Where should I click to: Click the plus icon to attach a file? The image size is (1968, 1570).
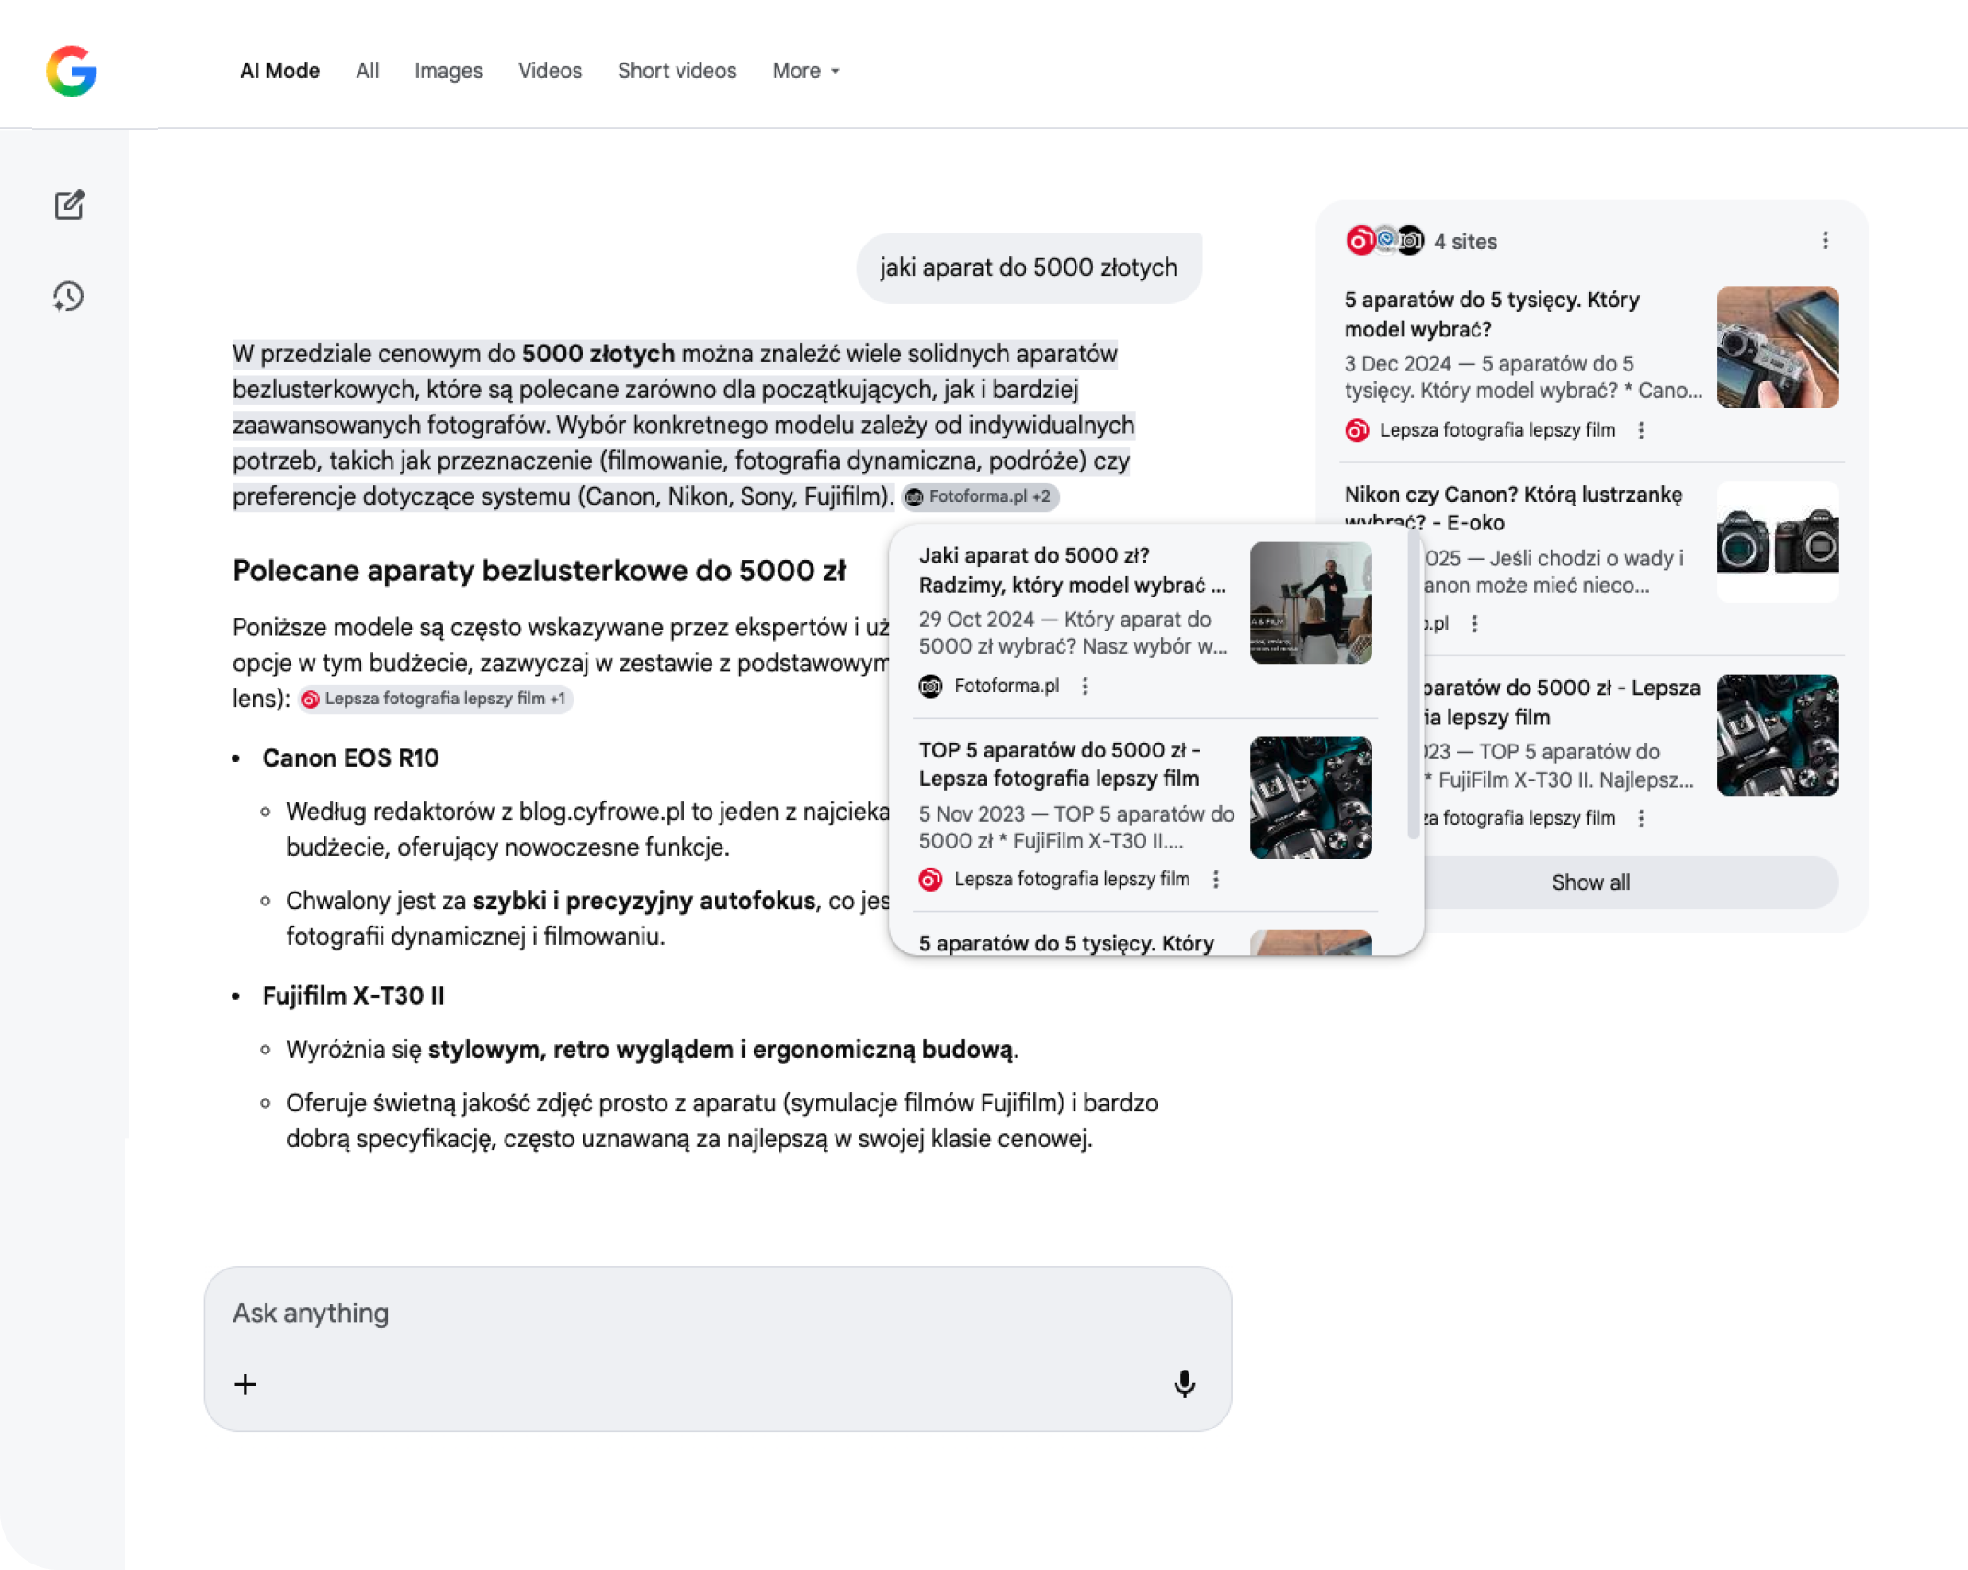point(245,1384)
